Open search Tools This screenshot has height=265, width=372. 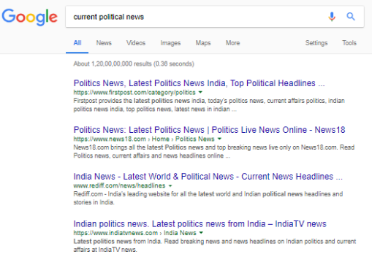pos(349,43)
